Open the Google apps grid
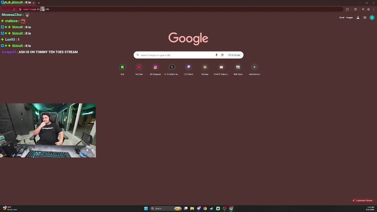This screenshot has height=212, width=377. pyautogui.click(x=365, y=18)
